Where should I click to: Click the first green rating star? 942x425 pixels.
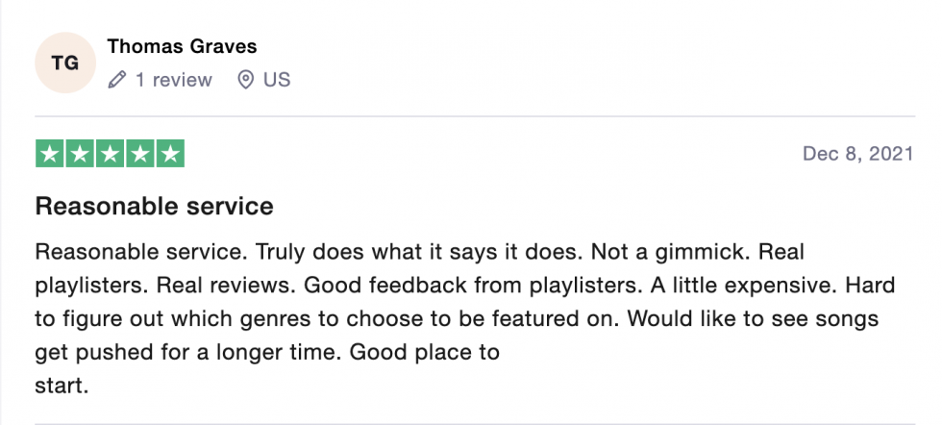click(x=50, y=154)
